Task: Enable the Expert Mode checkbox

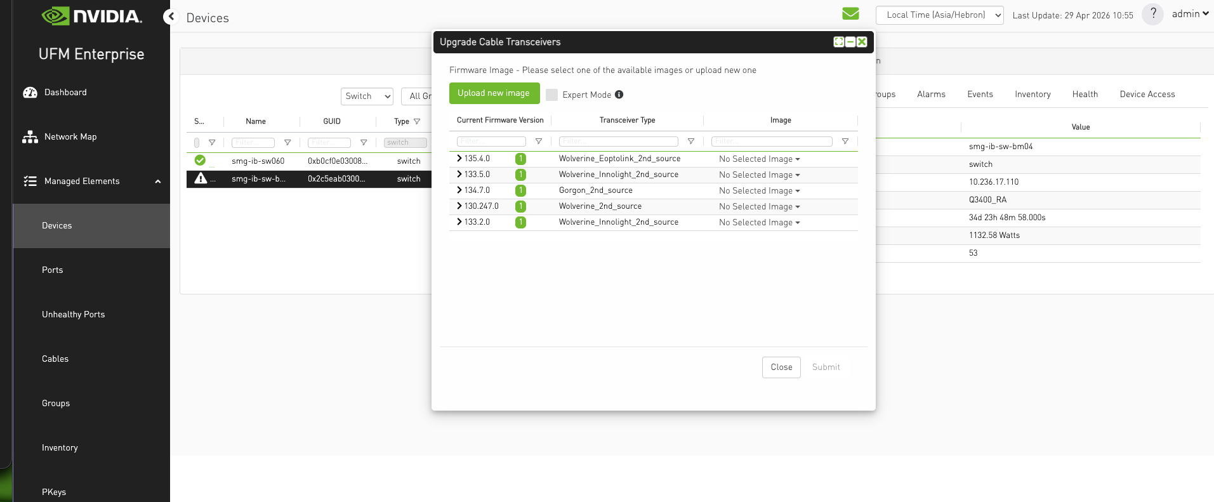Action: click(551, 95)
